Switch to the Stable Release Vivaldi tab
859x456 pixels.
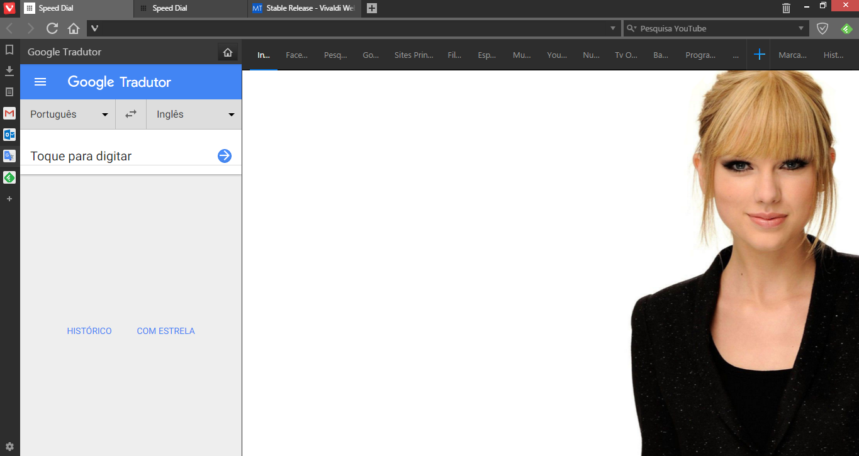305,8
